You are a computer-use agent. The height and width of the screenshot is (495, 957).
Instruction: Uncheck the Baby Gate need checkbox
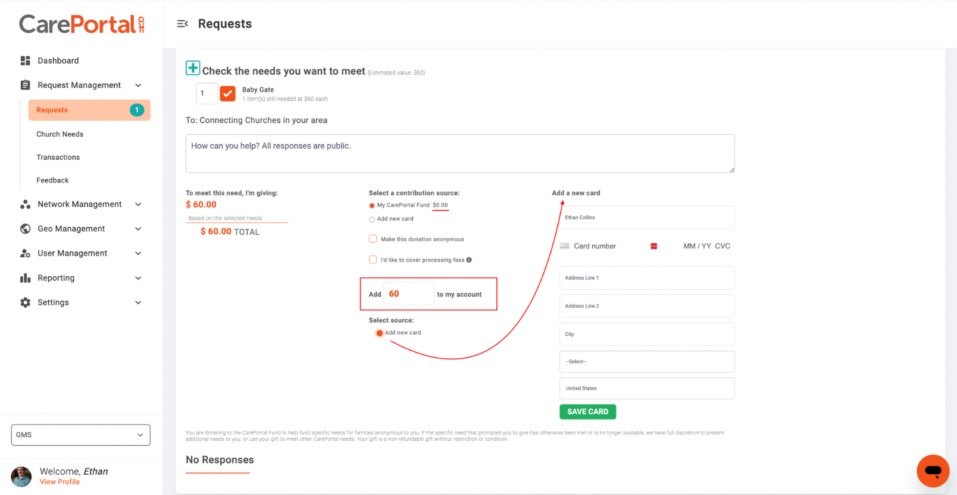click(x=227, y=93)
